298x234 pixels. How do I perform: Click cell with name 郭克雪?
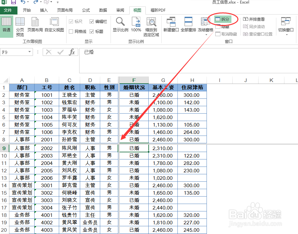(69, 185)
